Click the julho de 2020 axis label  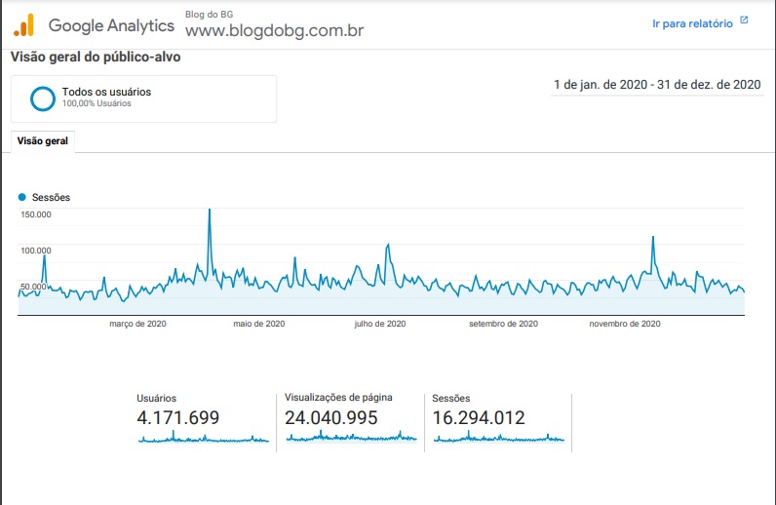380,324
